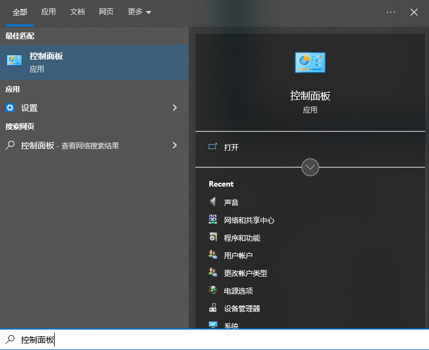Switch to the 全部 tab

pos(20,12)
